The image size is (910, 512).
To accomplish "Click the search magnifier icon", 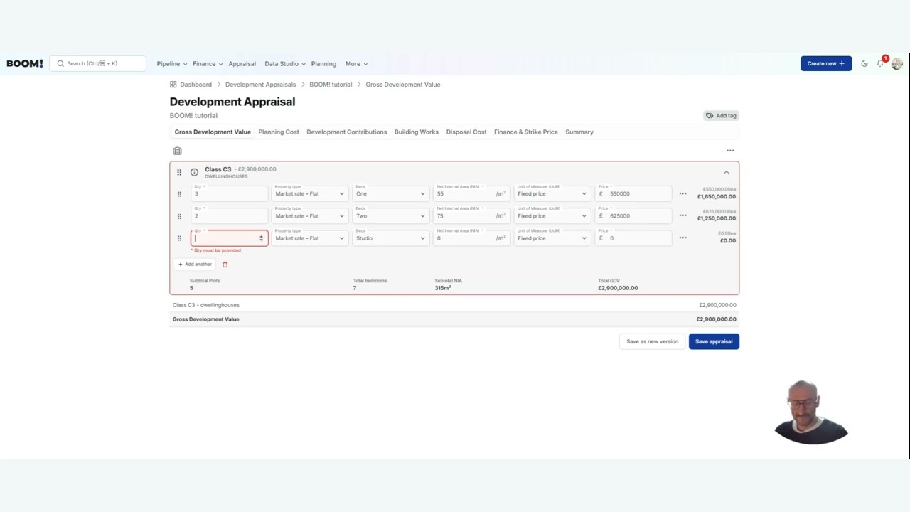I will [60, 63].
